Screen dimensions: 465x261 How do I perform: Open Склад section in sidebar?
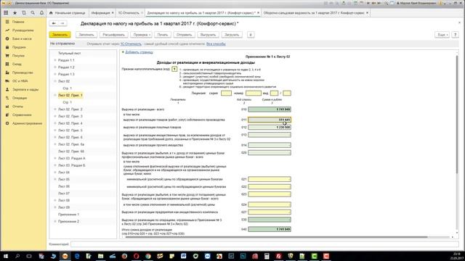[x=17, y=65]
